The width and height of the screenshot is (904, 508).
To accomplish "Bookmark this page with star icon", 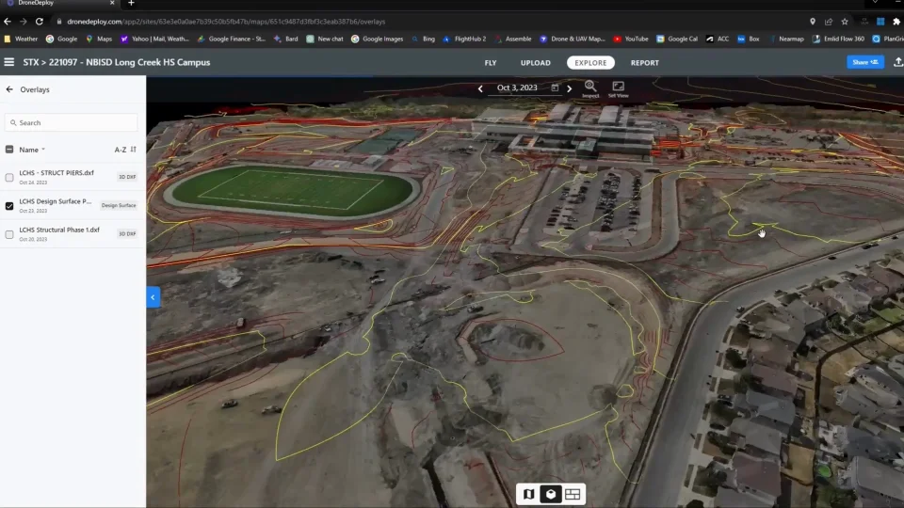I will [x=845, y=22].
